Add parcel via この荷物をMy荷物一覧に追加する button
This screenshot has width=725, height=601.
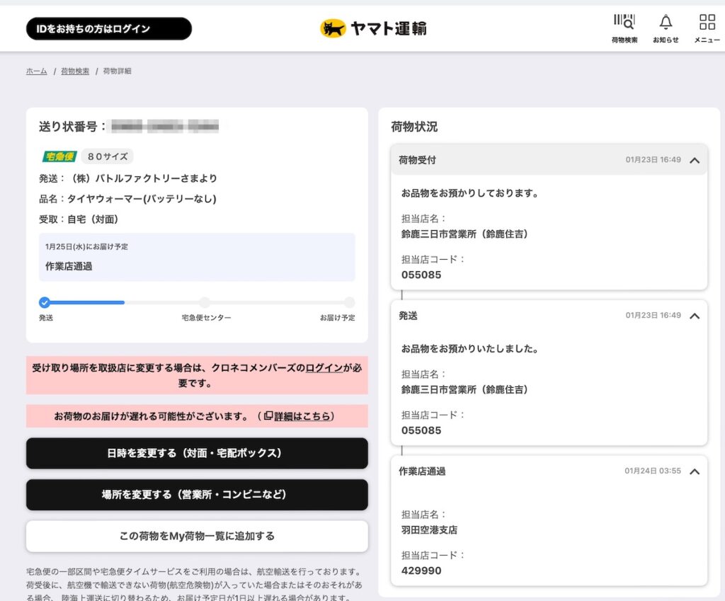click(197, 536)
